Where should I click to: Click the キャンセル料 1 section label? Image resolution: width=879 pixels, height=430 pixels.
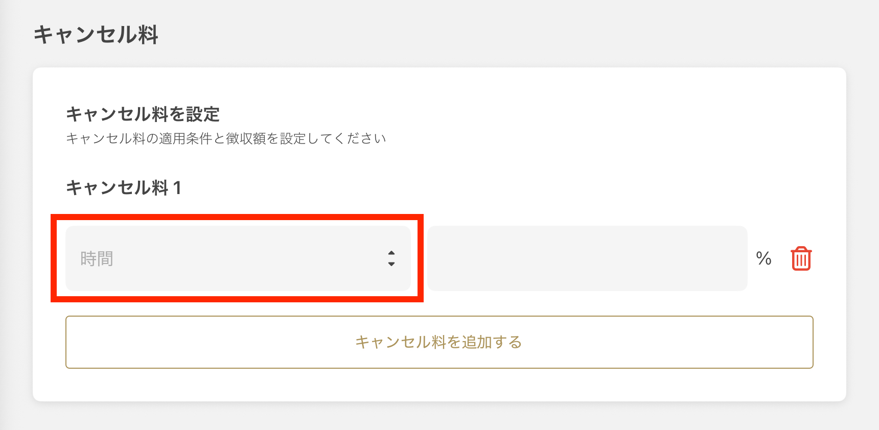(124, 187)
